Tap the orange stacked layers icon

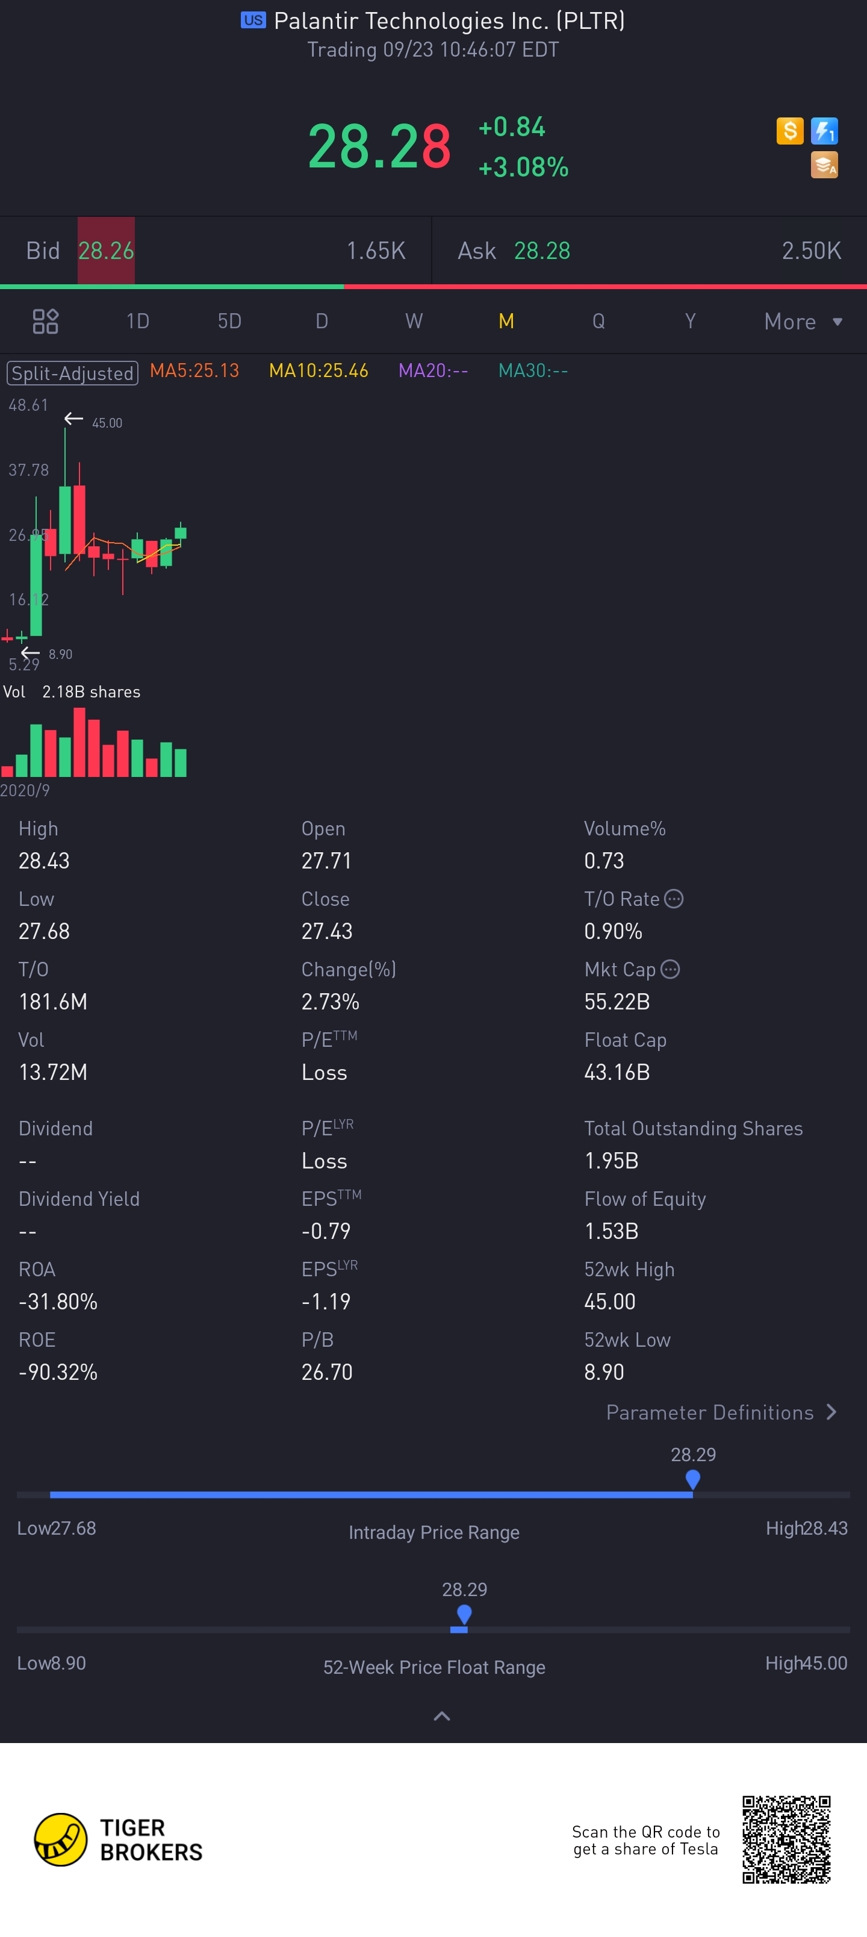pyautogui.click(x=824, y=166)
